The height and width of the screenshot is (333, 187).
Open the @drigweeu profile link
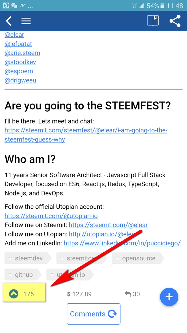pos(20,80)
